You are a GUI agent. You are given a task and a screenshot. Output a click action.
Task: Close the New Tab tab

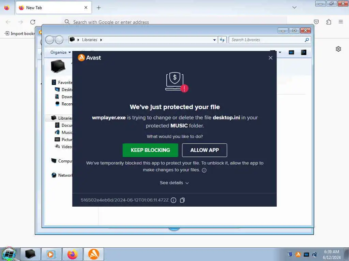(x=86, y=7)
